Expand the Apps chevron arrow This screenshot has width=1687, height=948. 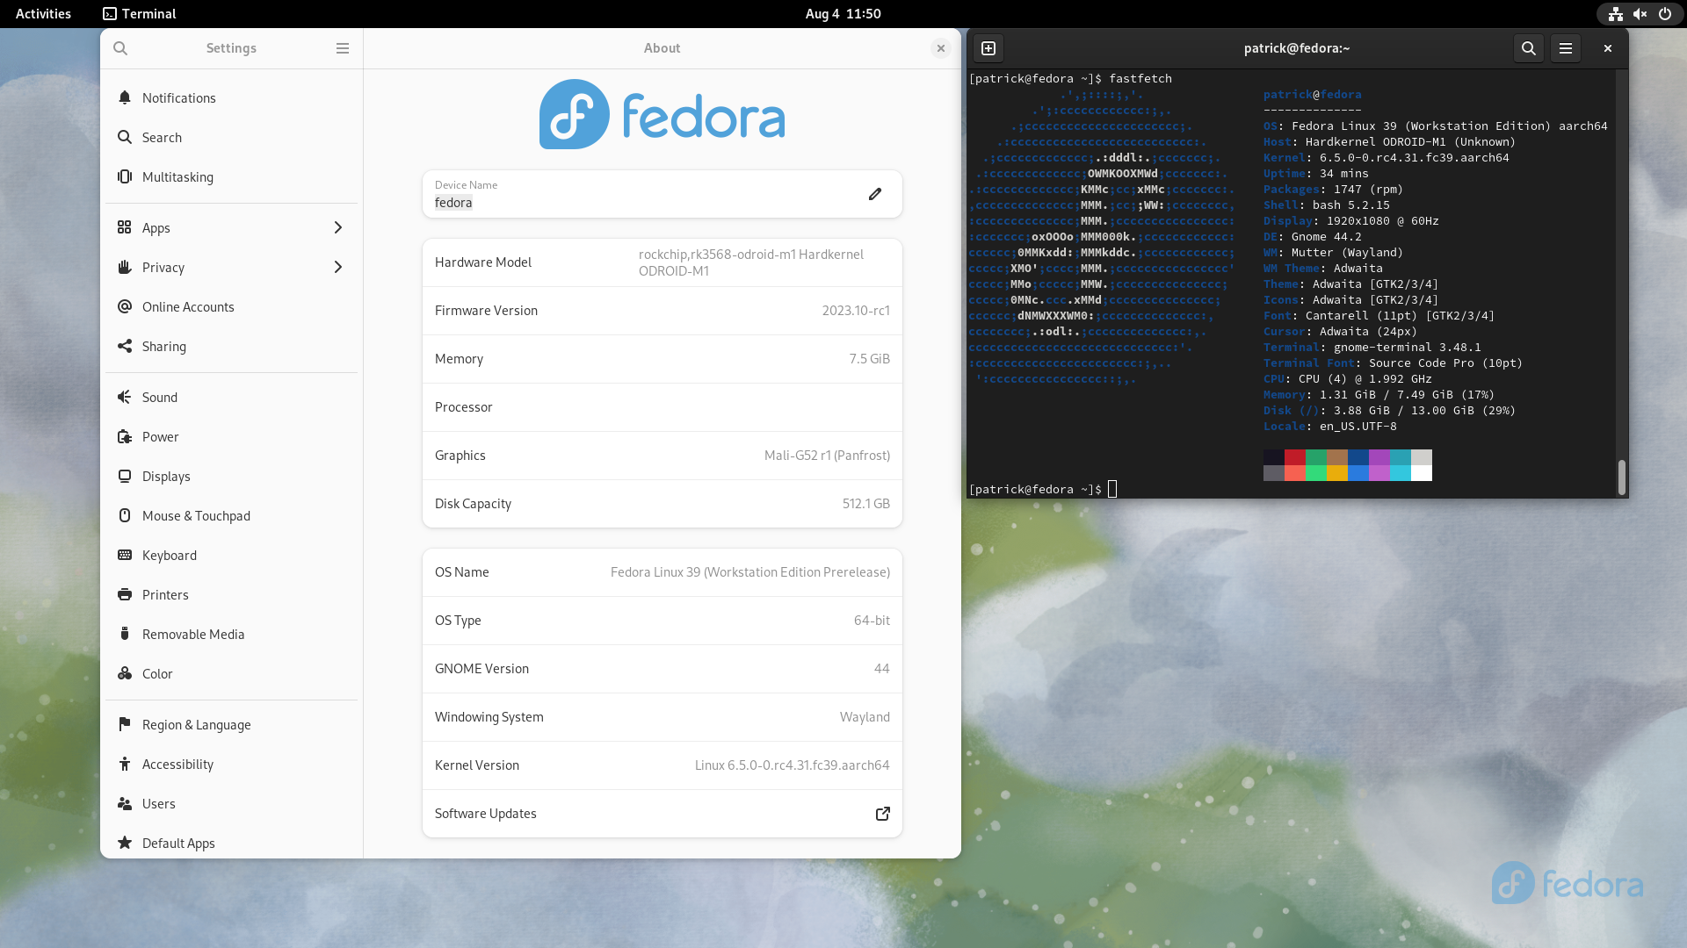click(338, 227)
